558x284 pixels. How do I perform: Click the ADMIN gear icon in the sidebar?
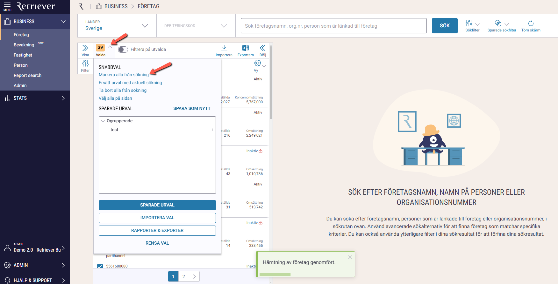coord(7,265)
